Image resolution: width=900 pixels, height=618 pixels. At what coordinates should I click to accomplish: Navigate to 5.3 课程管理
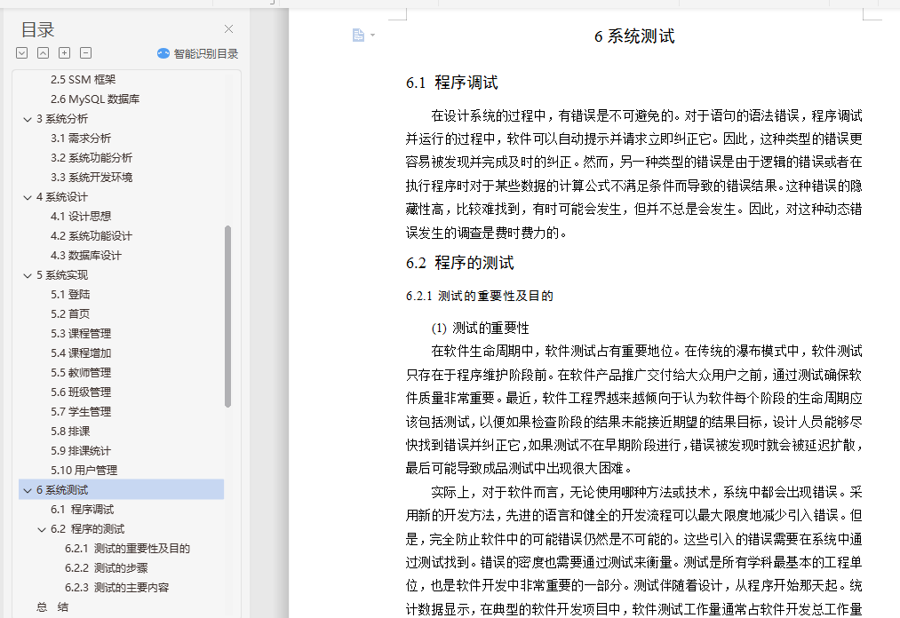[80, 333]
